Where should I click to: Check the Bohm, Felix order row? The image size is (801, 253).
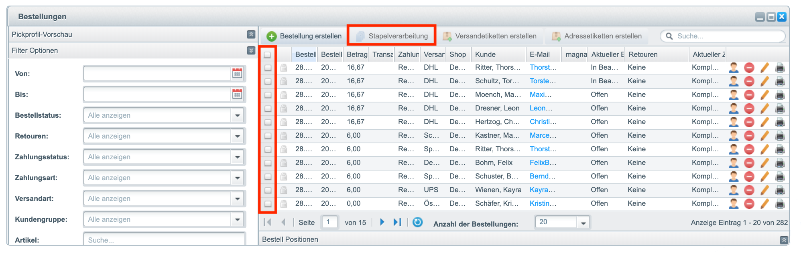coord(268,163)
